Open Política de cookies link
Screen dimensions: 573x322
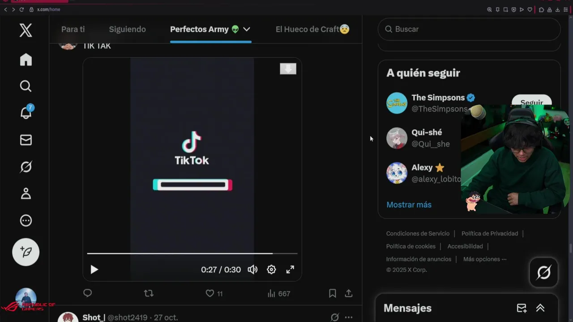coord(411,246)
